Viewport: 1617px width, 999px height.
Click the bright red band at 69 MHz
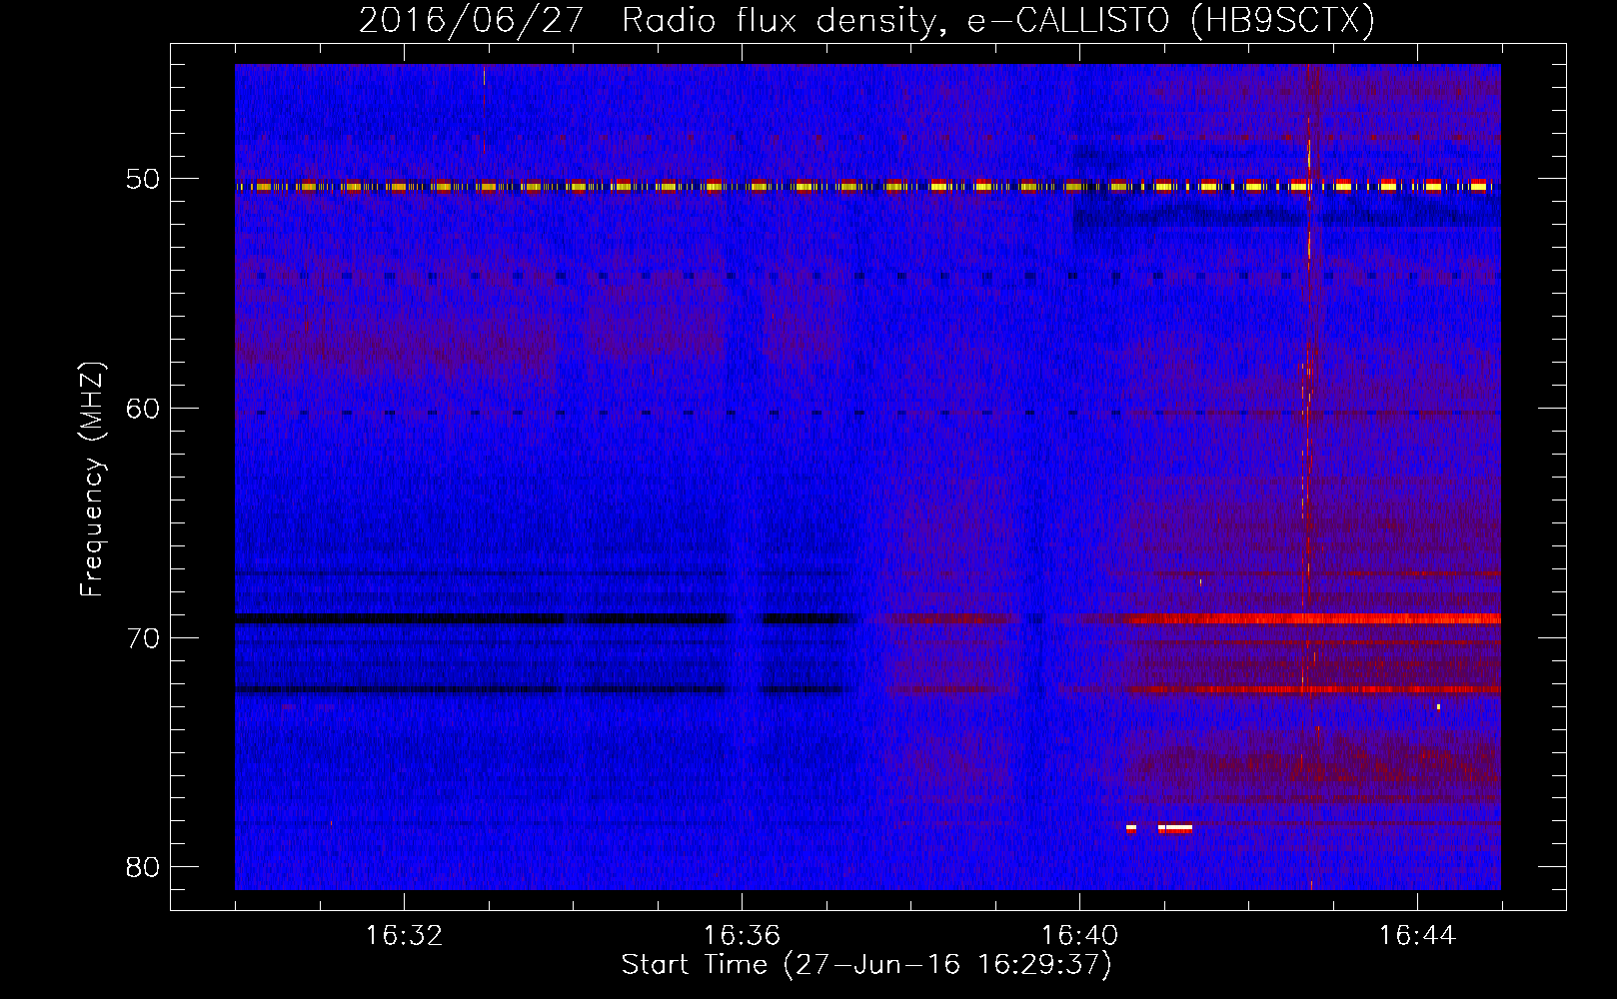(1313, 618)
